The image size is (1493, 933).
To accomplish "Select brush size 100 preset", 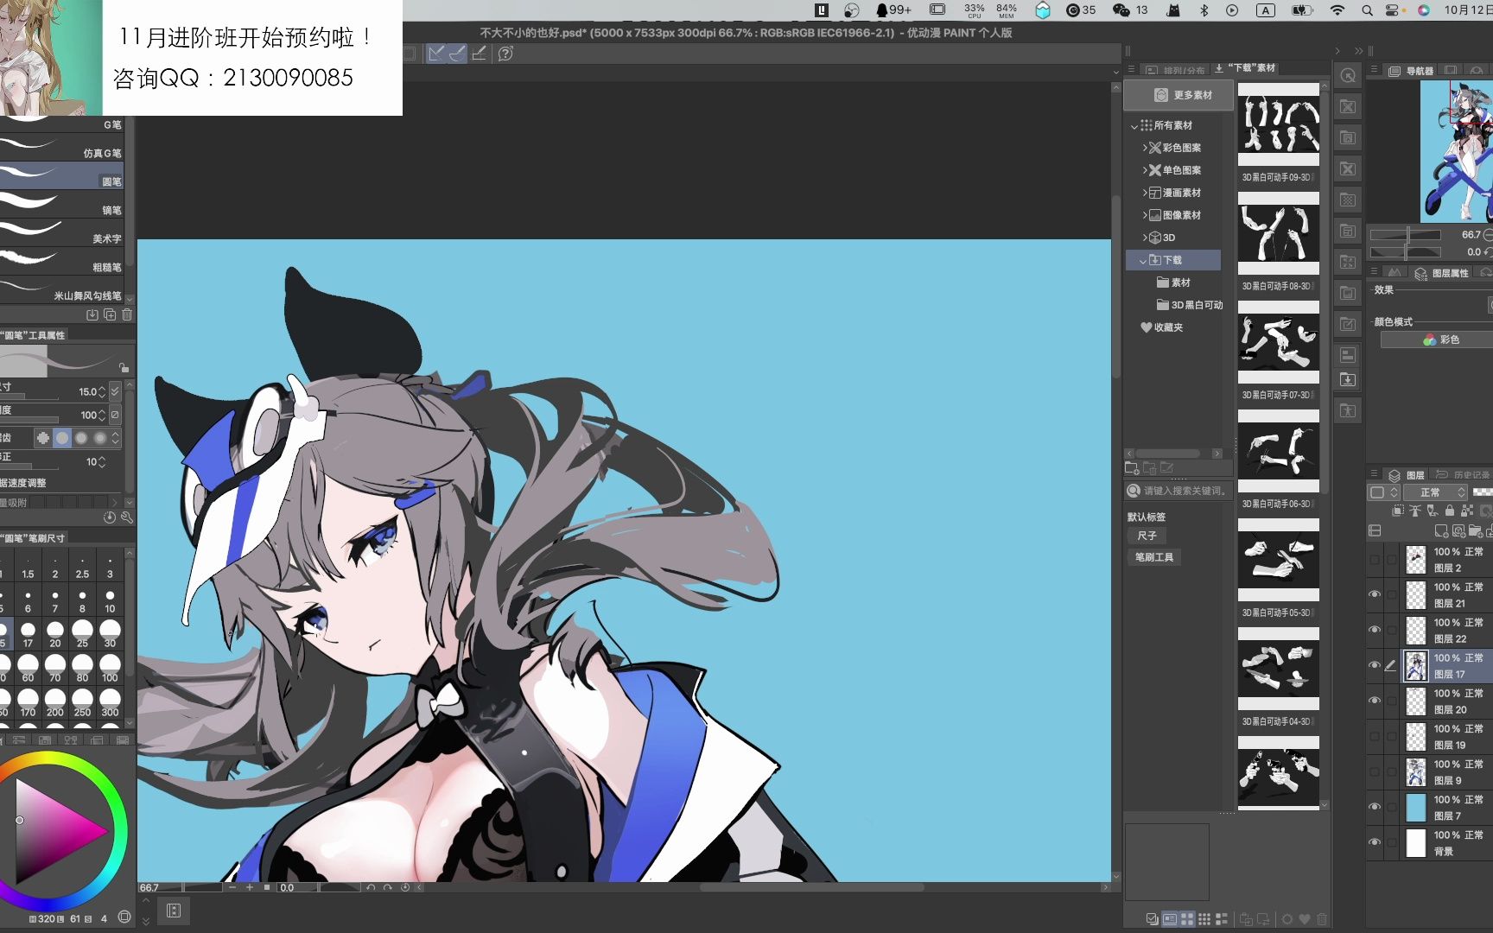I will click(x=110, y=669).
